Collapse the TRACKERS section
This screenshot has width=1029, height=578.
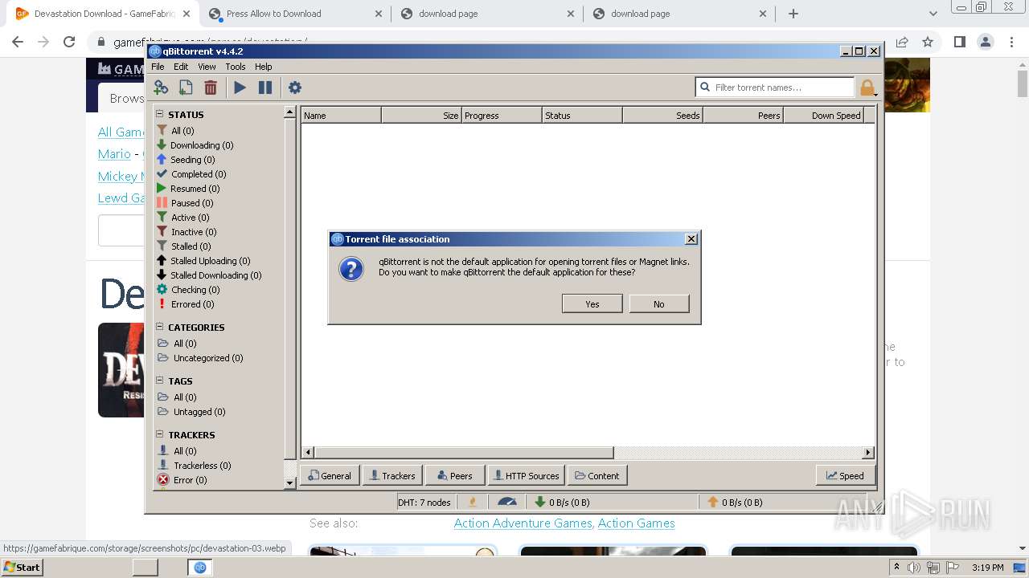[x=159, y=434]
